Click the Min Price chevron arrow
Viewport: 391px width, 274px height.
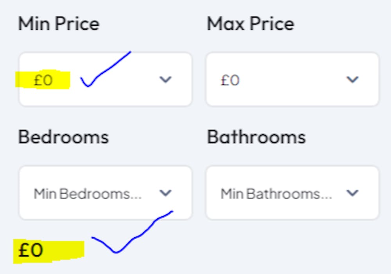[x=166, y=80]
